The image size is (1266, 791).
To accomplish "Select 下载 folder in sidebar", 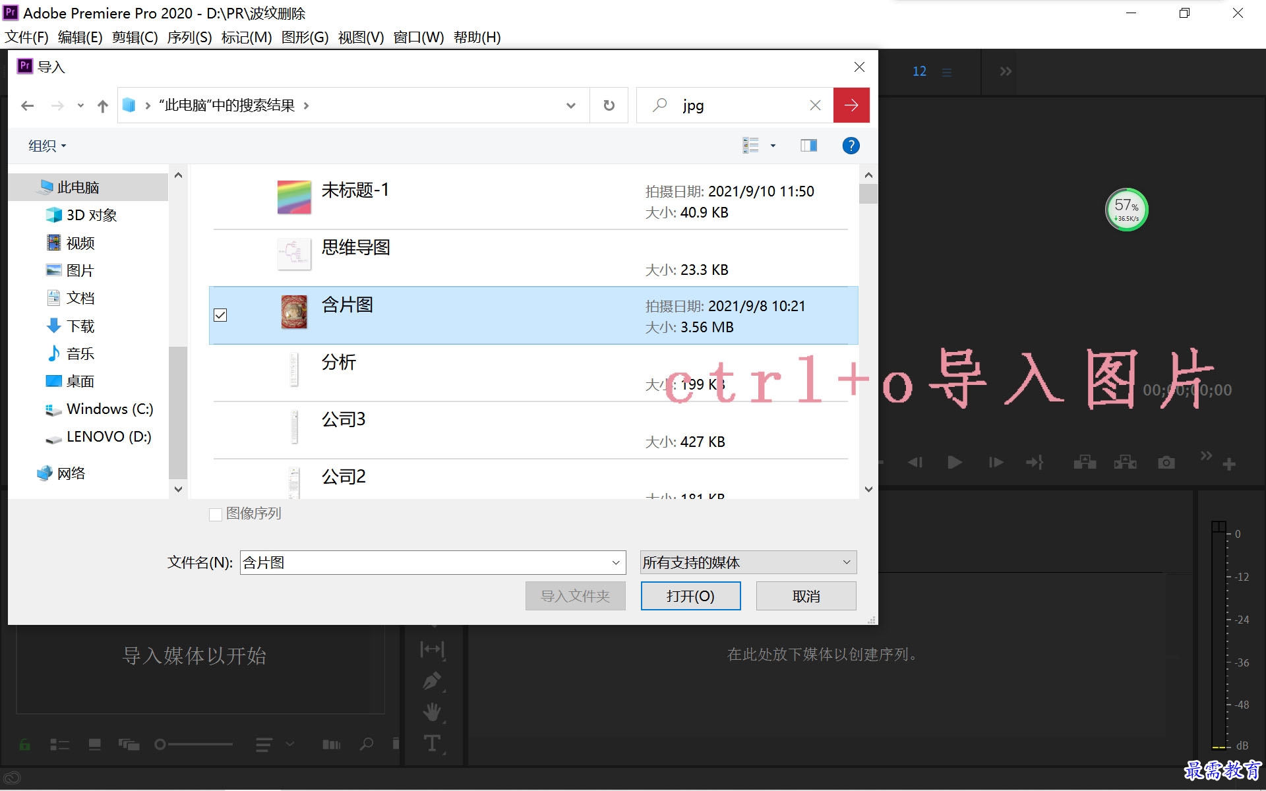I will 80,326.
